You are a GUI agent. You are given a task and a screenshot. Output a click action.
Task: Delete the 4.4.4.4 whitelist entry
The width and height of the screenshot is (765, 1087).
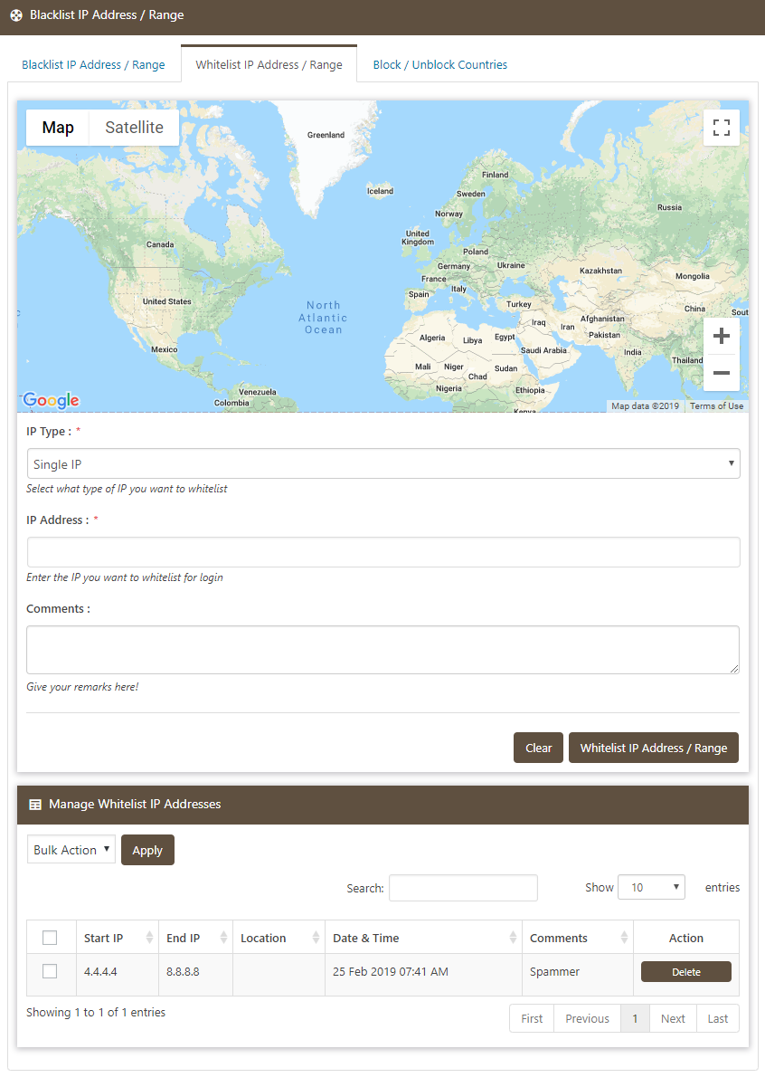[686, 972]
